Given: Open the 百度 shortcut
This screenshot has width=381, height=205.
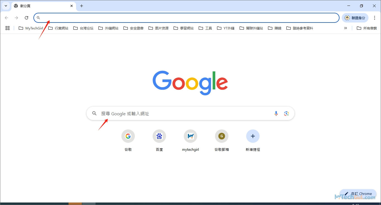Looking at the screenshot, I should coord(159,136).
